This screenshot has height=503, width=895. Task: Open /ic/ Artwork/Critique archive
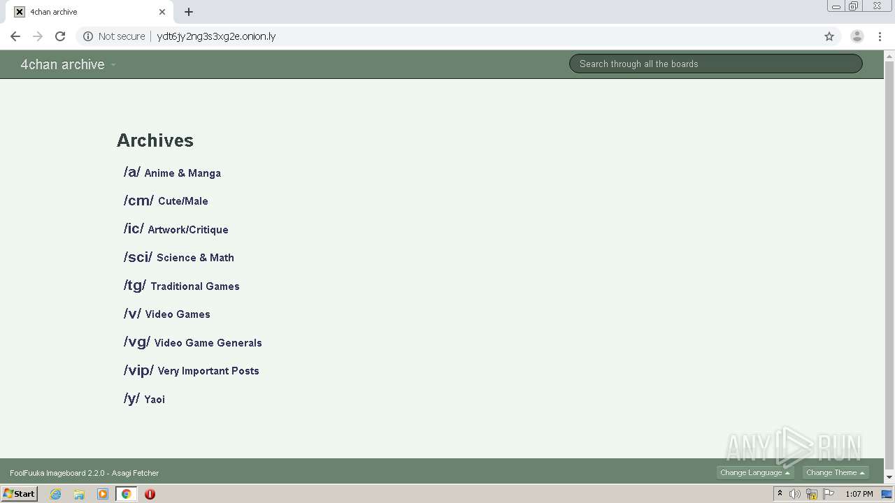pyautogui.click(x=176, y=228)
